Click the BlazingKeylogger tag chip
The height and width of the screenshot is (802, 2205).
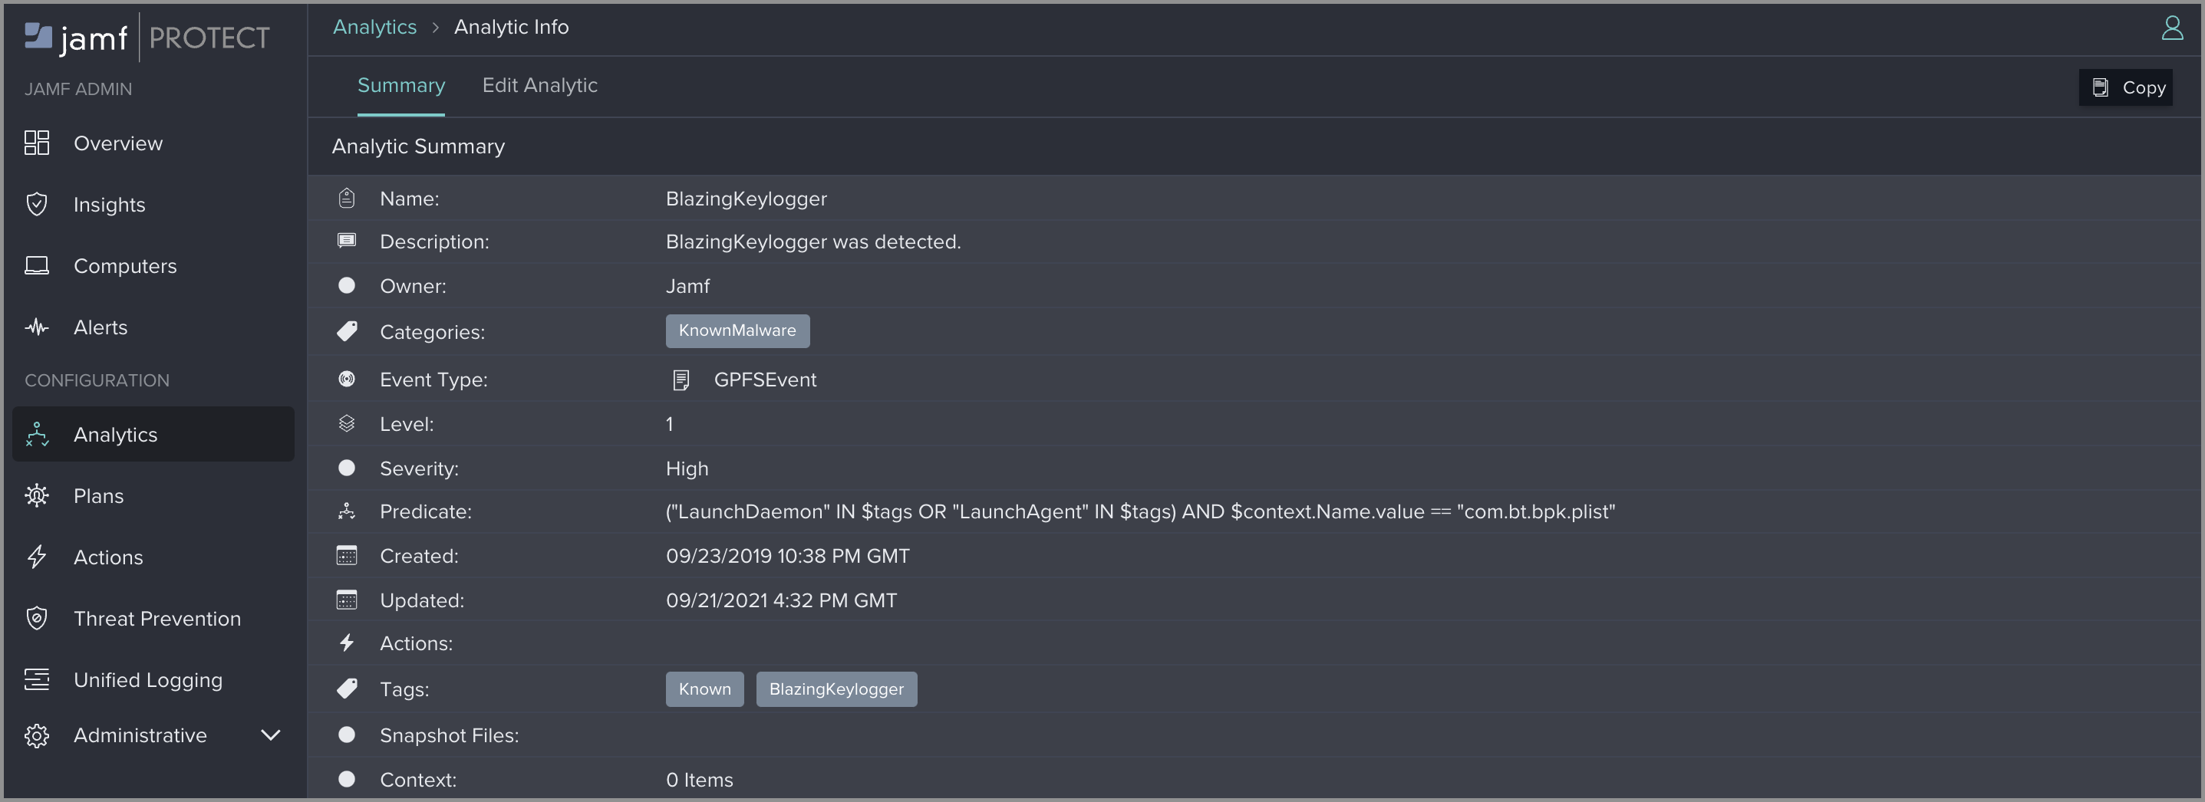[x=836, y=689]
